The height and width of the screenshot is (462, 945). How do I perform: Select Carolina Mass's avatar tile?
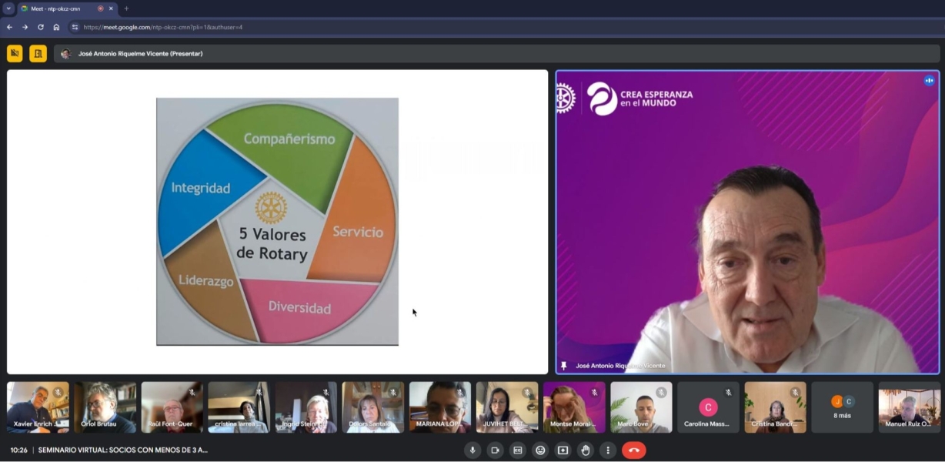[708, 407]
